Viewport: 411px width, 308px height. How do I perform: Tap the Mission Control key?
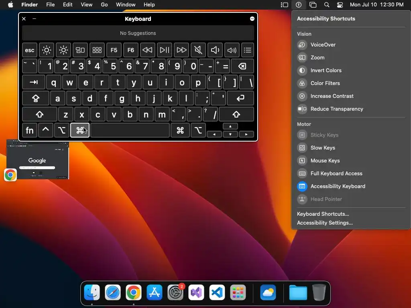click(80, 50)
